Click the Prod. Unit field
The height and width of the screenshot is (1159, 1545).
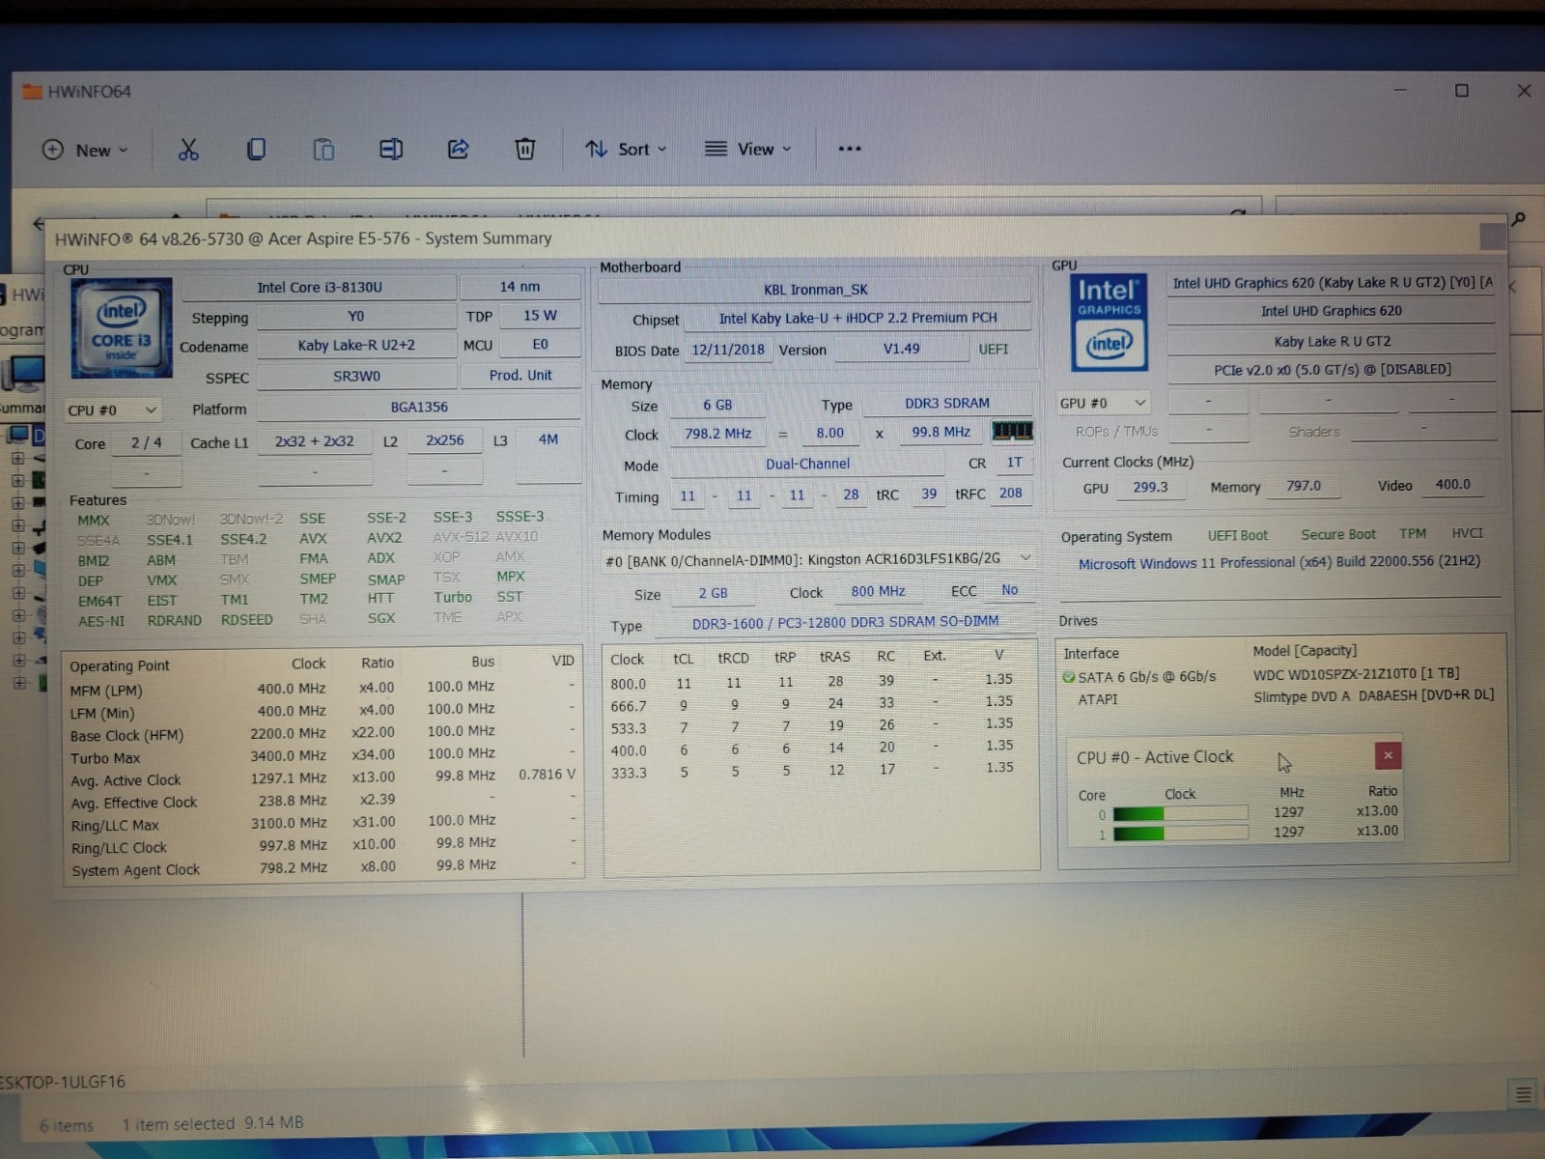520,375
